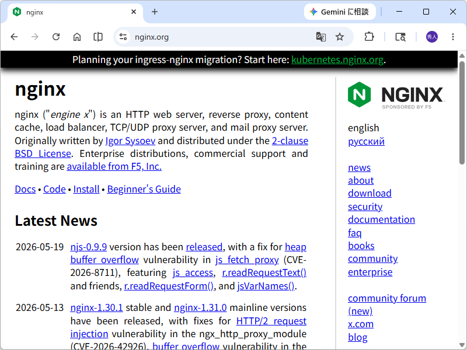Open the documentation sidebar link
This screenshot has width=467, height=350.
(381, 220)
